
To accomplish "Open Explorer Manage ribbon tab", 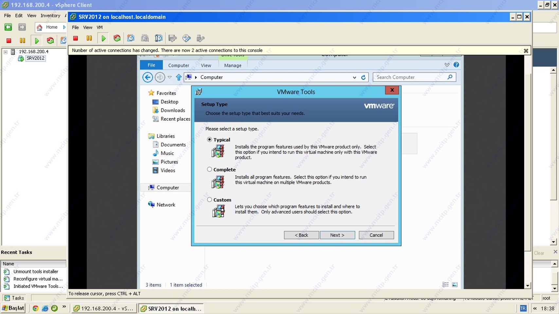I will coord(233,65).
